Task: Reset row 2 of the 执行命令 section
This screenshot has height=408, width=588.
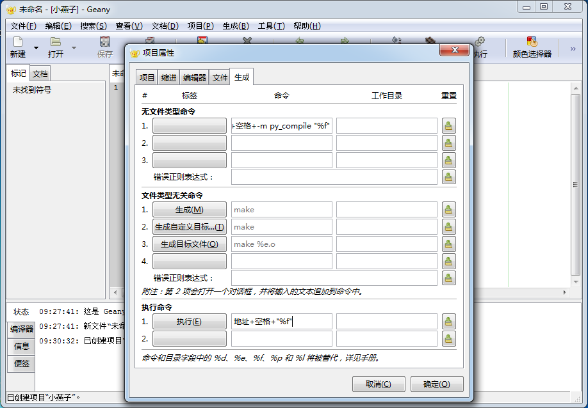Action: click(448, 339)
